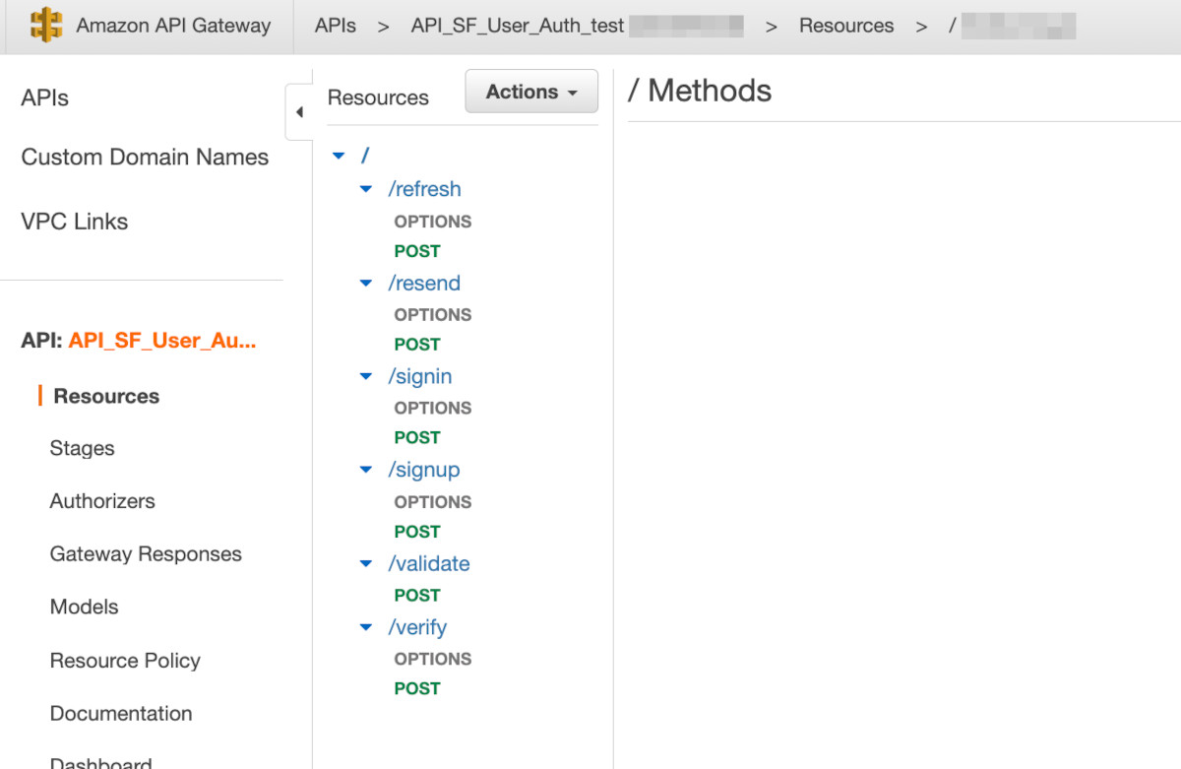The width and height of the screenshot is (1181, 769).
Task: Collapse the root / resource tree
Action: coord(339,156)
